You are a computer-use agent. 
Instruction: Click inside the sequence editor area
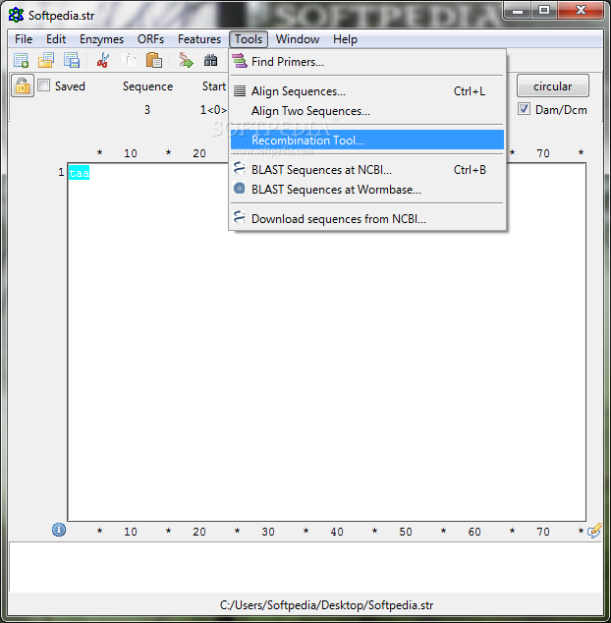[x=326, y=342]
